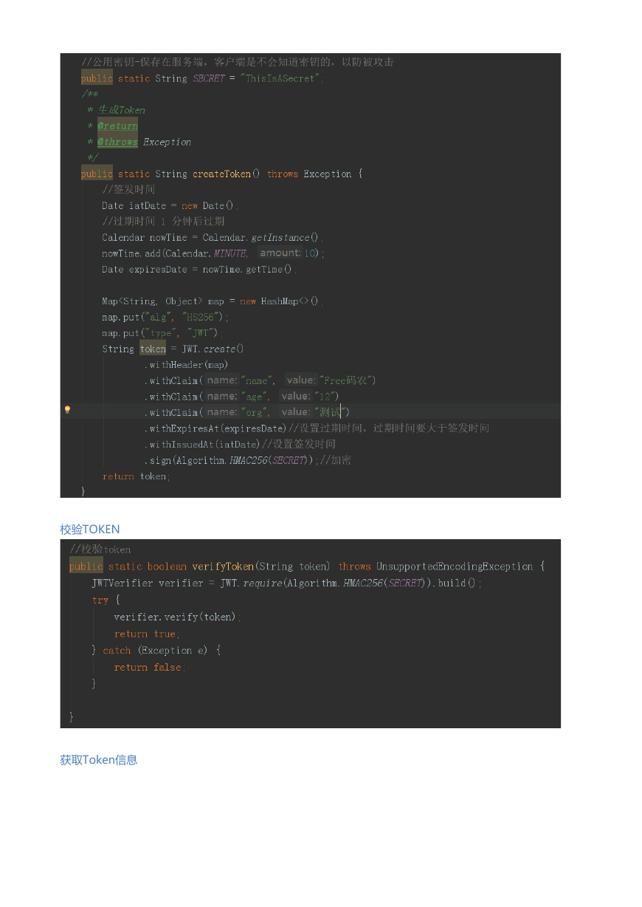Click the line Date expiresDate = nowTime.getTime()
642x907 pixels.
click(199, 269)
